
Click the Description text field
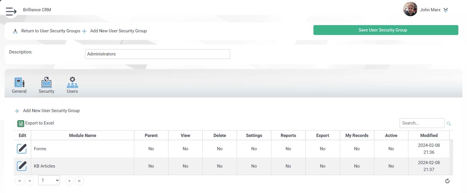[157, 54]
